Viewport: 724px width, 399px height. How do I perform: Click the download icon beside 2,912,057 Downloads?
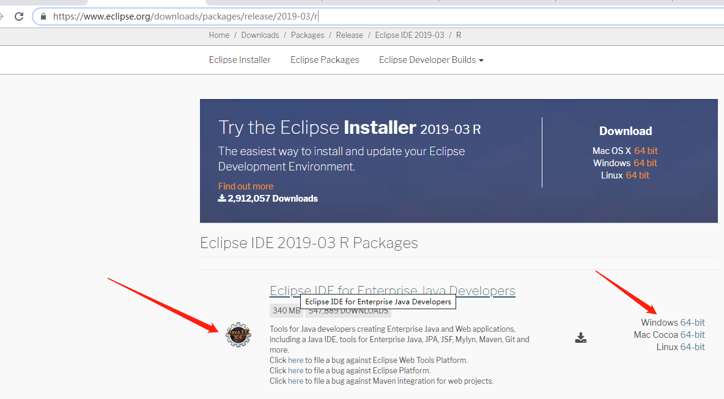221,198
